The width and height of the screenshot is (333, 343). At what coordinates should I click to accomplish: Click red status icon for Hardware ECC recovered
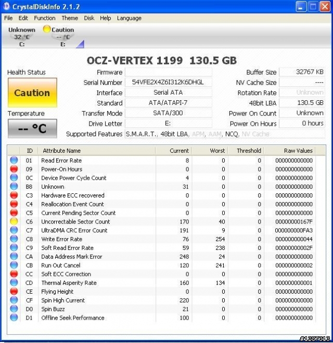(x=14, y=195)
